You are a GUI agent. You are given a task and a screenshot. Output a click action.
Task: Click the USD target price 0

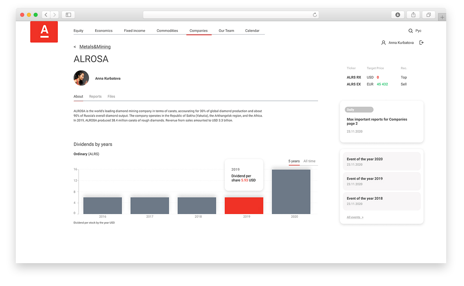click(x=378, y=77)
